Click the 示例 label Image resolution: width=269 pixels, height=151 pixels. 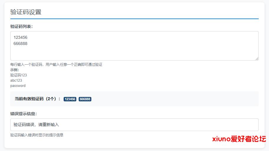click(14, 70)
